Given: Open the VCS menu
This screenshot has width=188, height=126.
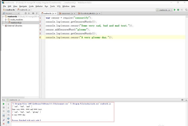Looking at the screenshot, I should click(59, 6).
